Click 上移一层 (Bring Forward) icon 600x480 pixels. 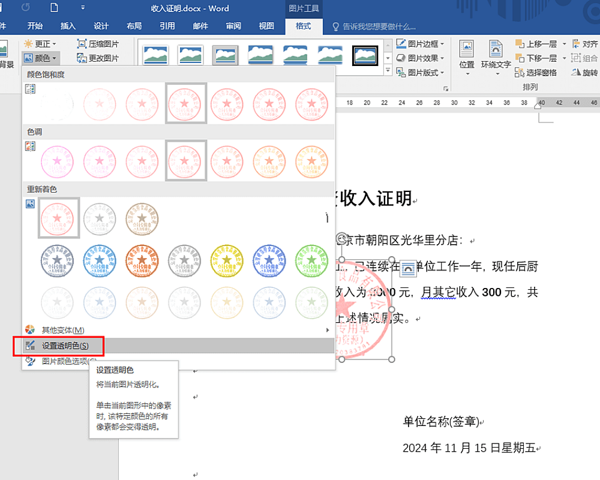pos(520,44)
